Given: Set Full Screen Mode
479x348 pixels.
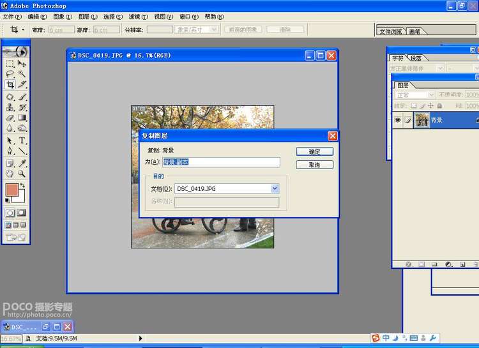Looking at the screenshot, I should (x=23, y=225).
